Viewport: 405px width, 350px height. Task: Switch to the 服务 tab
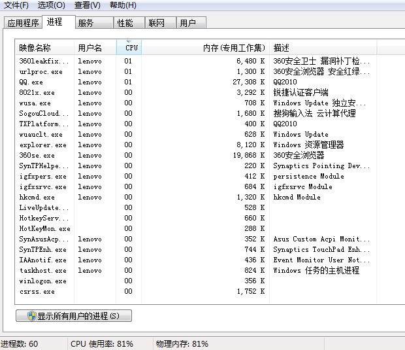click(94, 23)
